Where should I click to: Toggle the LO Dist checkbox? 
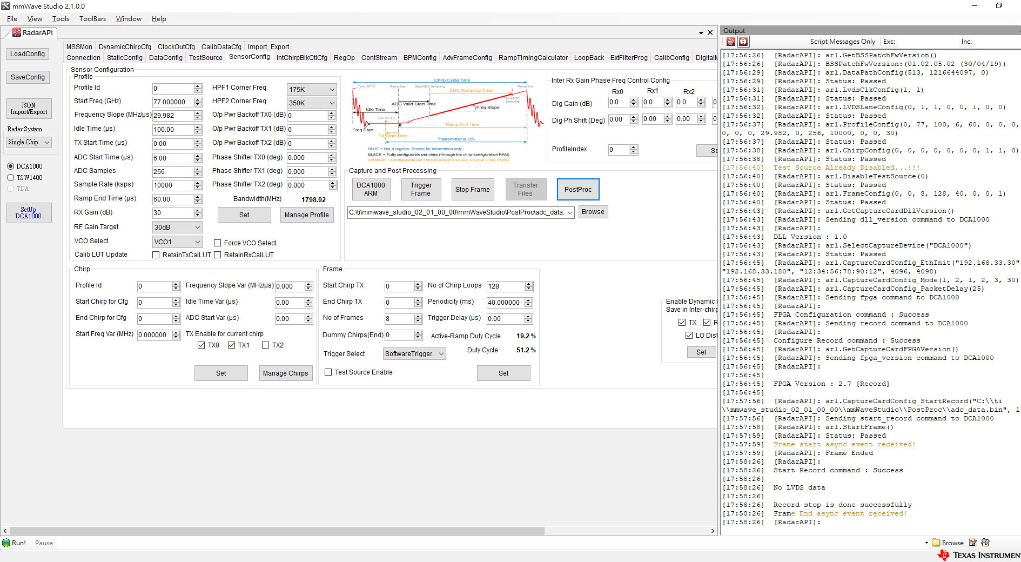689,336
